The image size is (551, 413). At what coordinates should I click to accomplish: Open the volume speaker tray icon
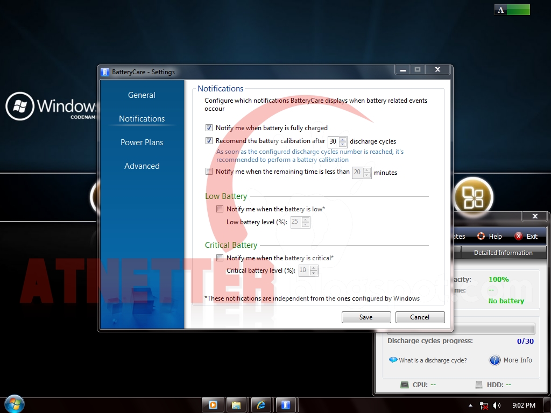coord(497,405)
